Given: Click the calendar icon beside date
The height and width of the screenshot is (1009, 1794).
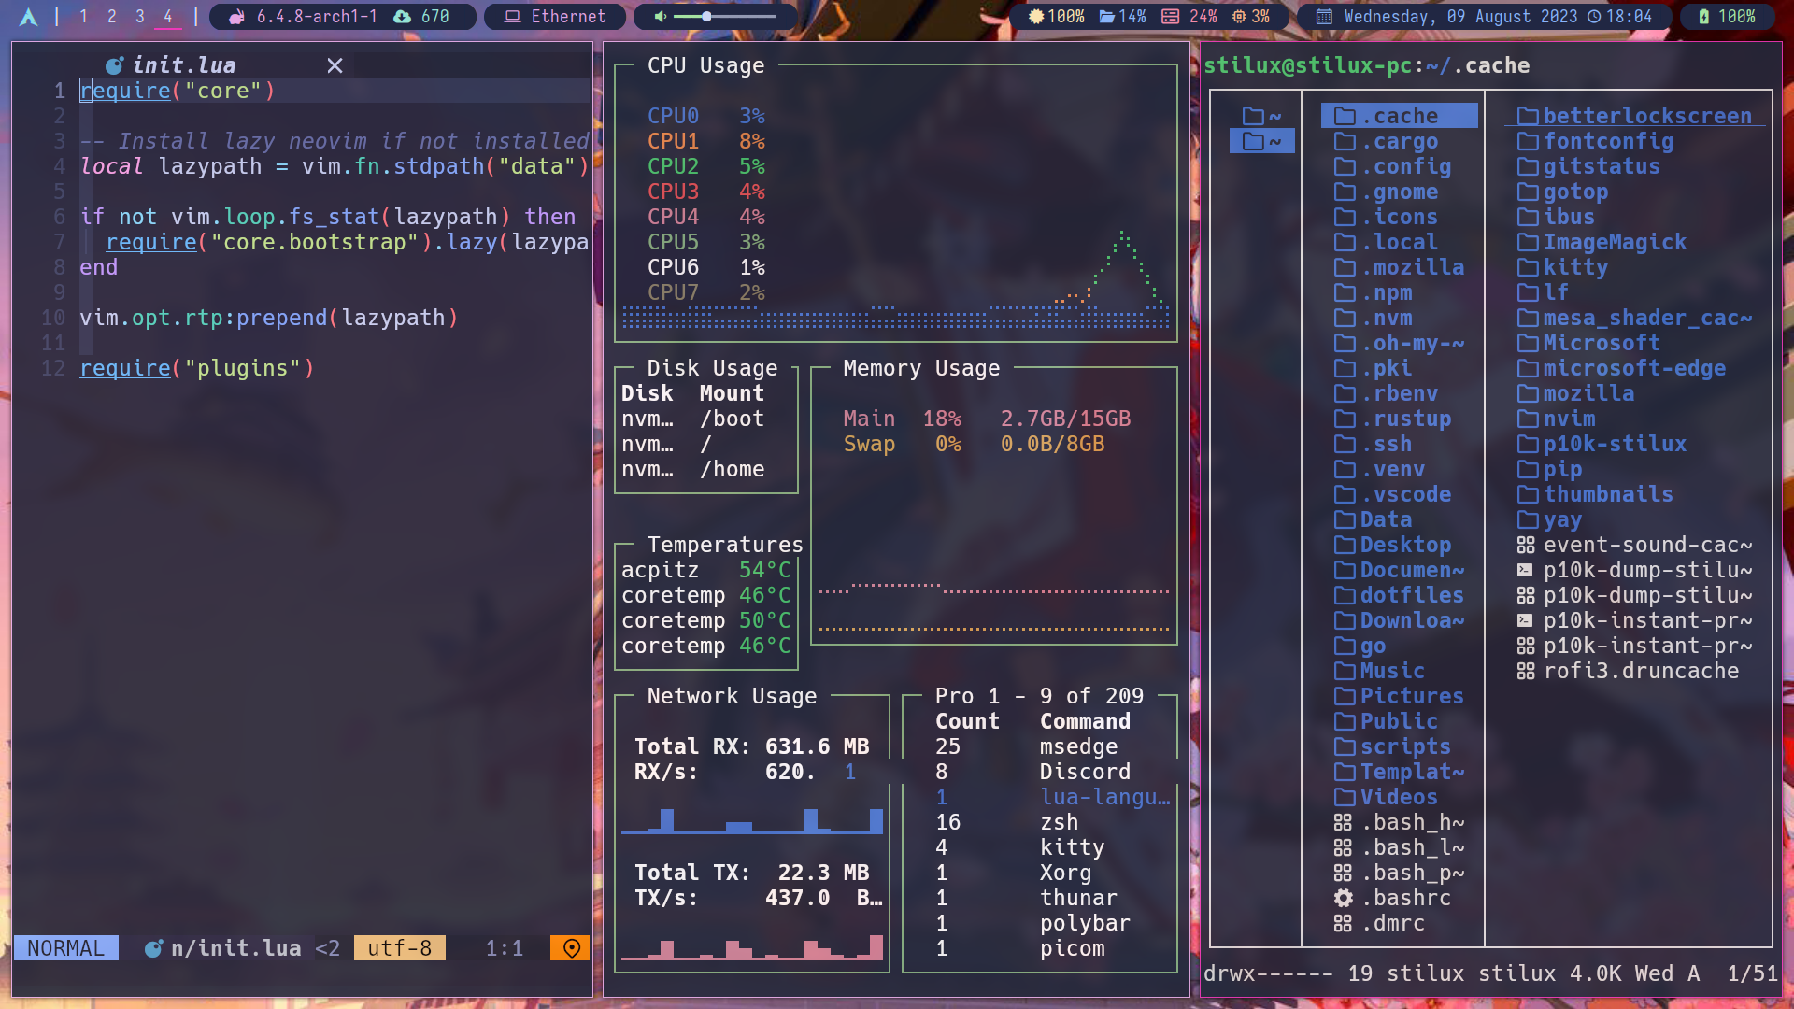Looking at the screenshot, I should coord(1324,17).
